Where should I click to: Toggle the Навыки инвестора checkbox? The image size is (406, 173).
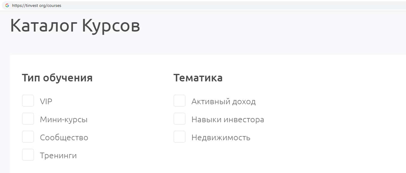tap(180, 119)
